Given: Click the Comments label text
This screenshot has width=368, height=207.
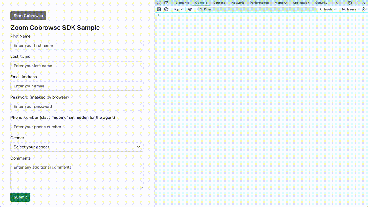Looking at the screenshot, I should 20,158.
